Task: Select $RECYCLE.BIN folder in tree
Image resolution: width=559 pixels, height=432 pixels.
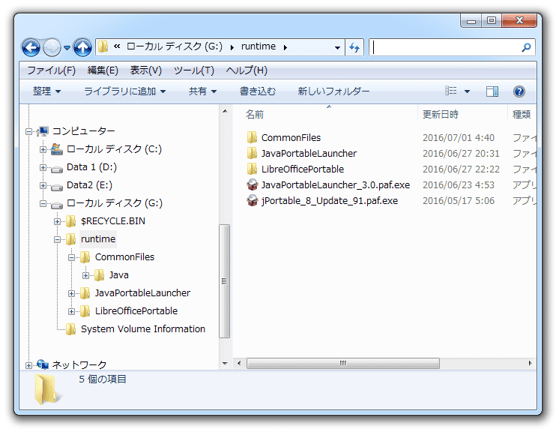Action: click(x=113, y=221)
